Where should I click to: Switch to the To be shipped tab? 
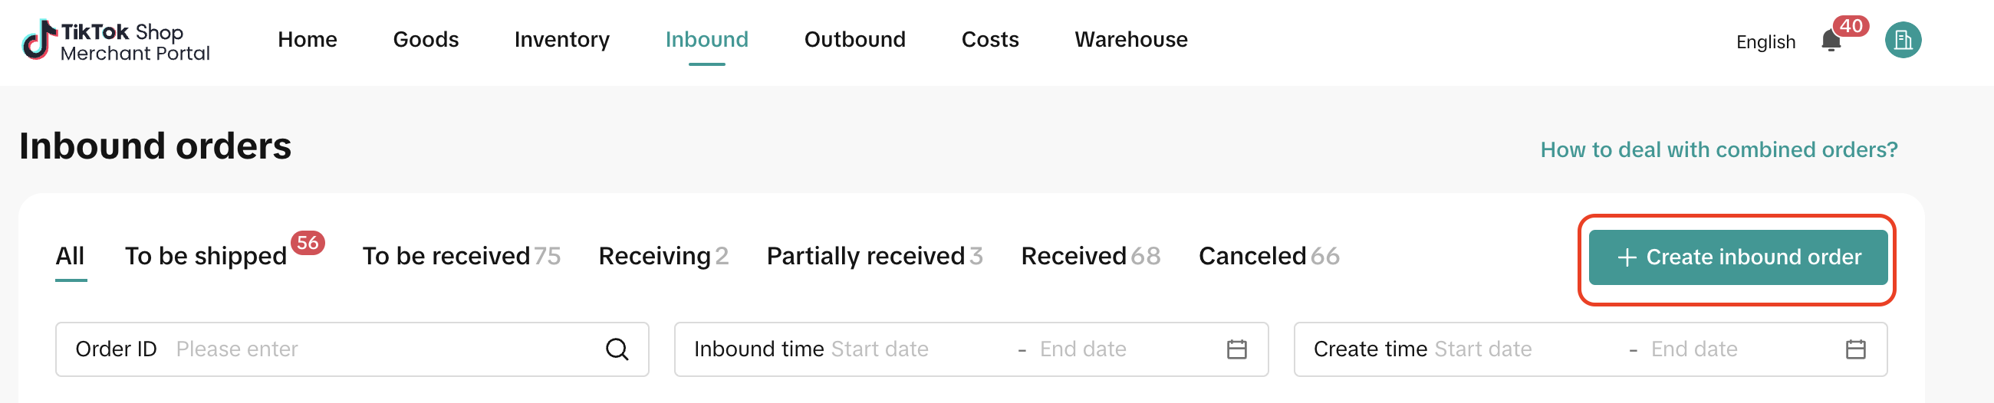206,256
